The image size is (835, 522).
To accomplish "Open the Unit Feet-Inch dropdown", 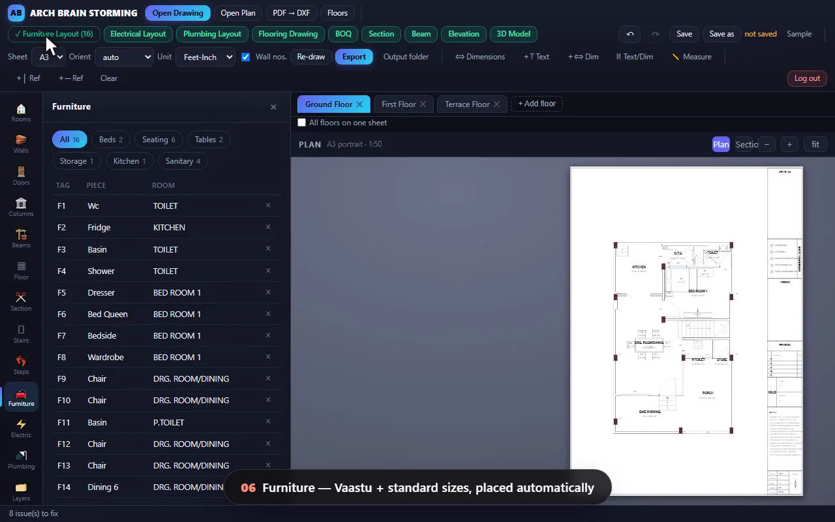I will (205, 57).
